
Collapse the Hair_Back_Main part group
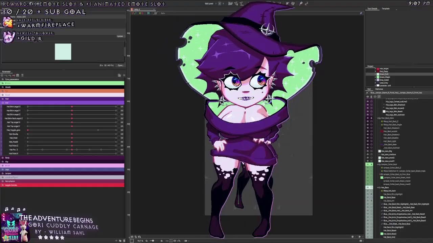[379, 118]
